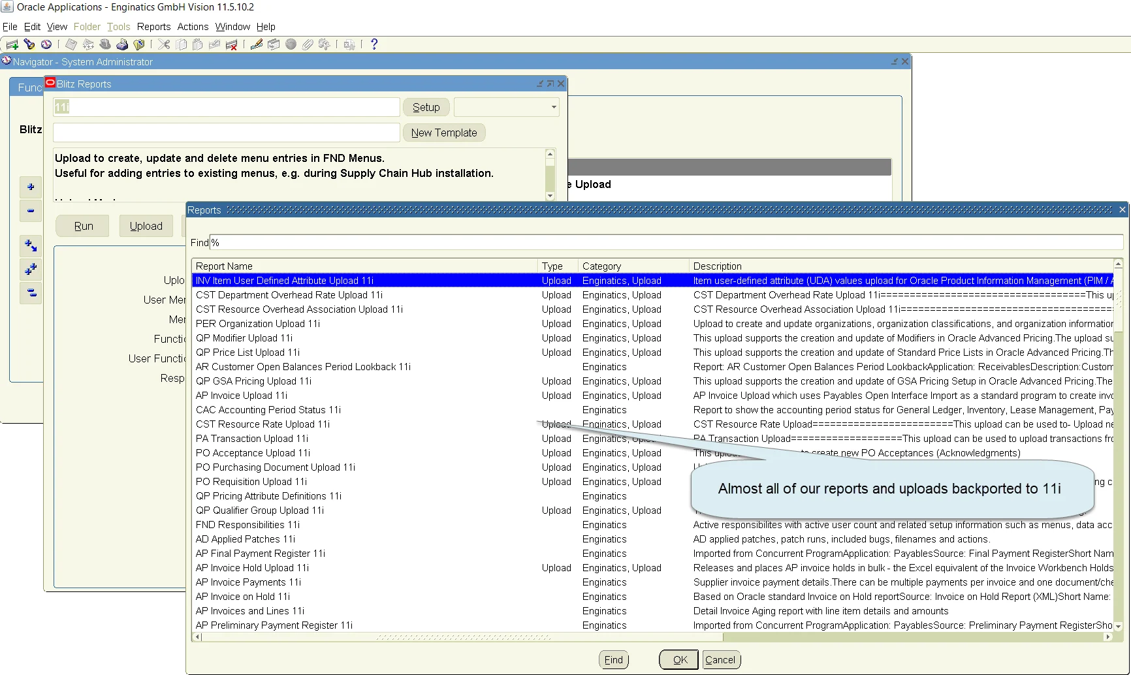Select CAC Accounting Period Status 11i row
Screen dimensions: 1131x675
pos(653,410)
